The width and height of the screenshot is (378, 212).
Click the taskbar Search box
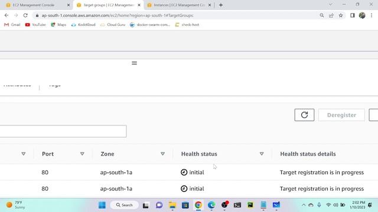pos(125,205)
